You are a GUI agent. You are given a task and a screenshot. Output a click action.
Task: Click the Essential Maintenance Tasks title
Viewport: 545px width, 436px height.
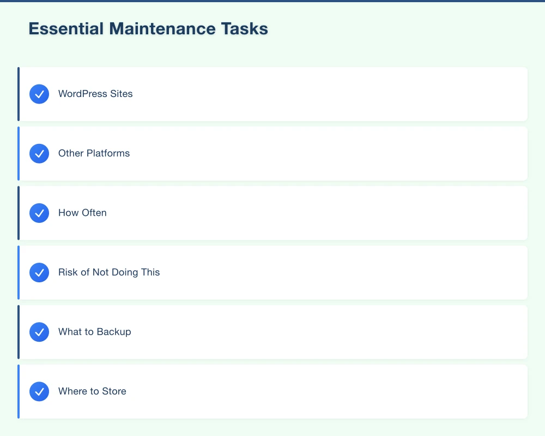coord(148,28)
